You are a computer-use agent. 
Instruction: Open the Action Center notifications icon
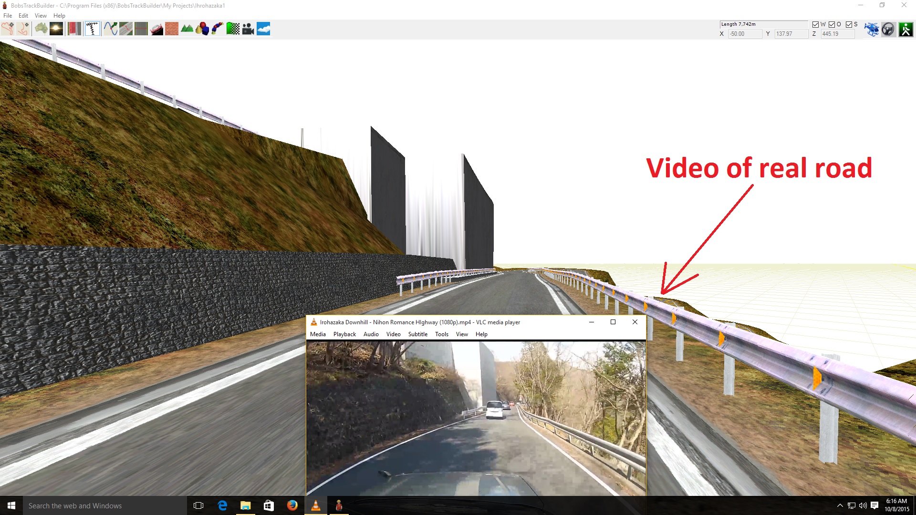pos(874,505)
